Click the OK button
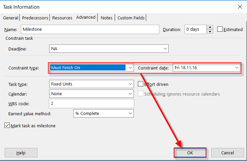This screenshot has width=247, height=161. click(x=190, y=153)
